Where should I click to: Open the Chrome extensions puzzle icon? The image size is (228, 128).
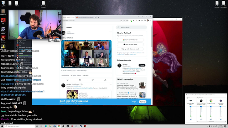click(139, 21)
